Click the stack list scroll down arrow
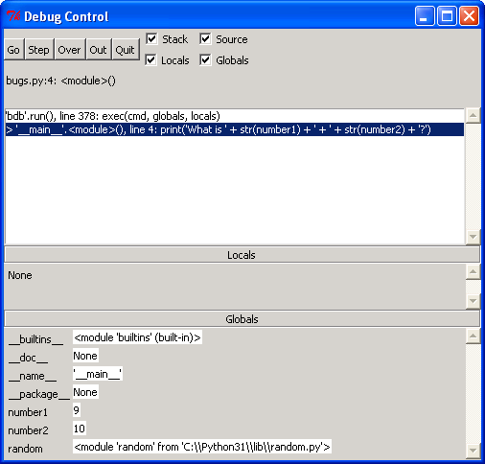485x464 pixels. (473, 237)
